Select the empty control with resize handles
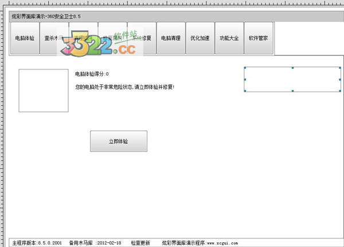Image resolution: width=344 pixels, height=247 pixels. [292, 80]
